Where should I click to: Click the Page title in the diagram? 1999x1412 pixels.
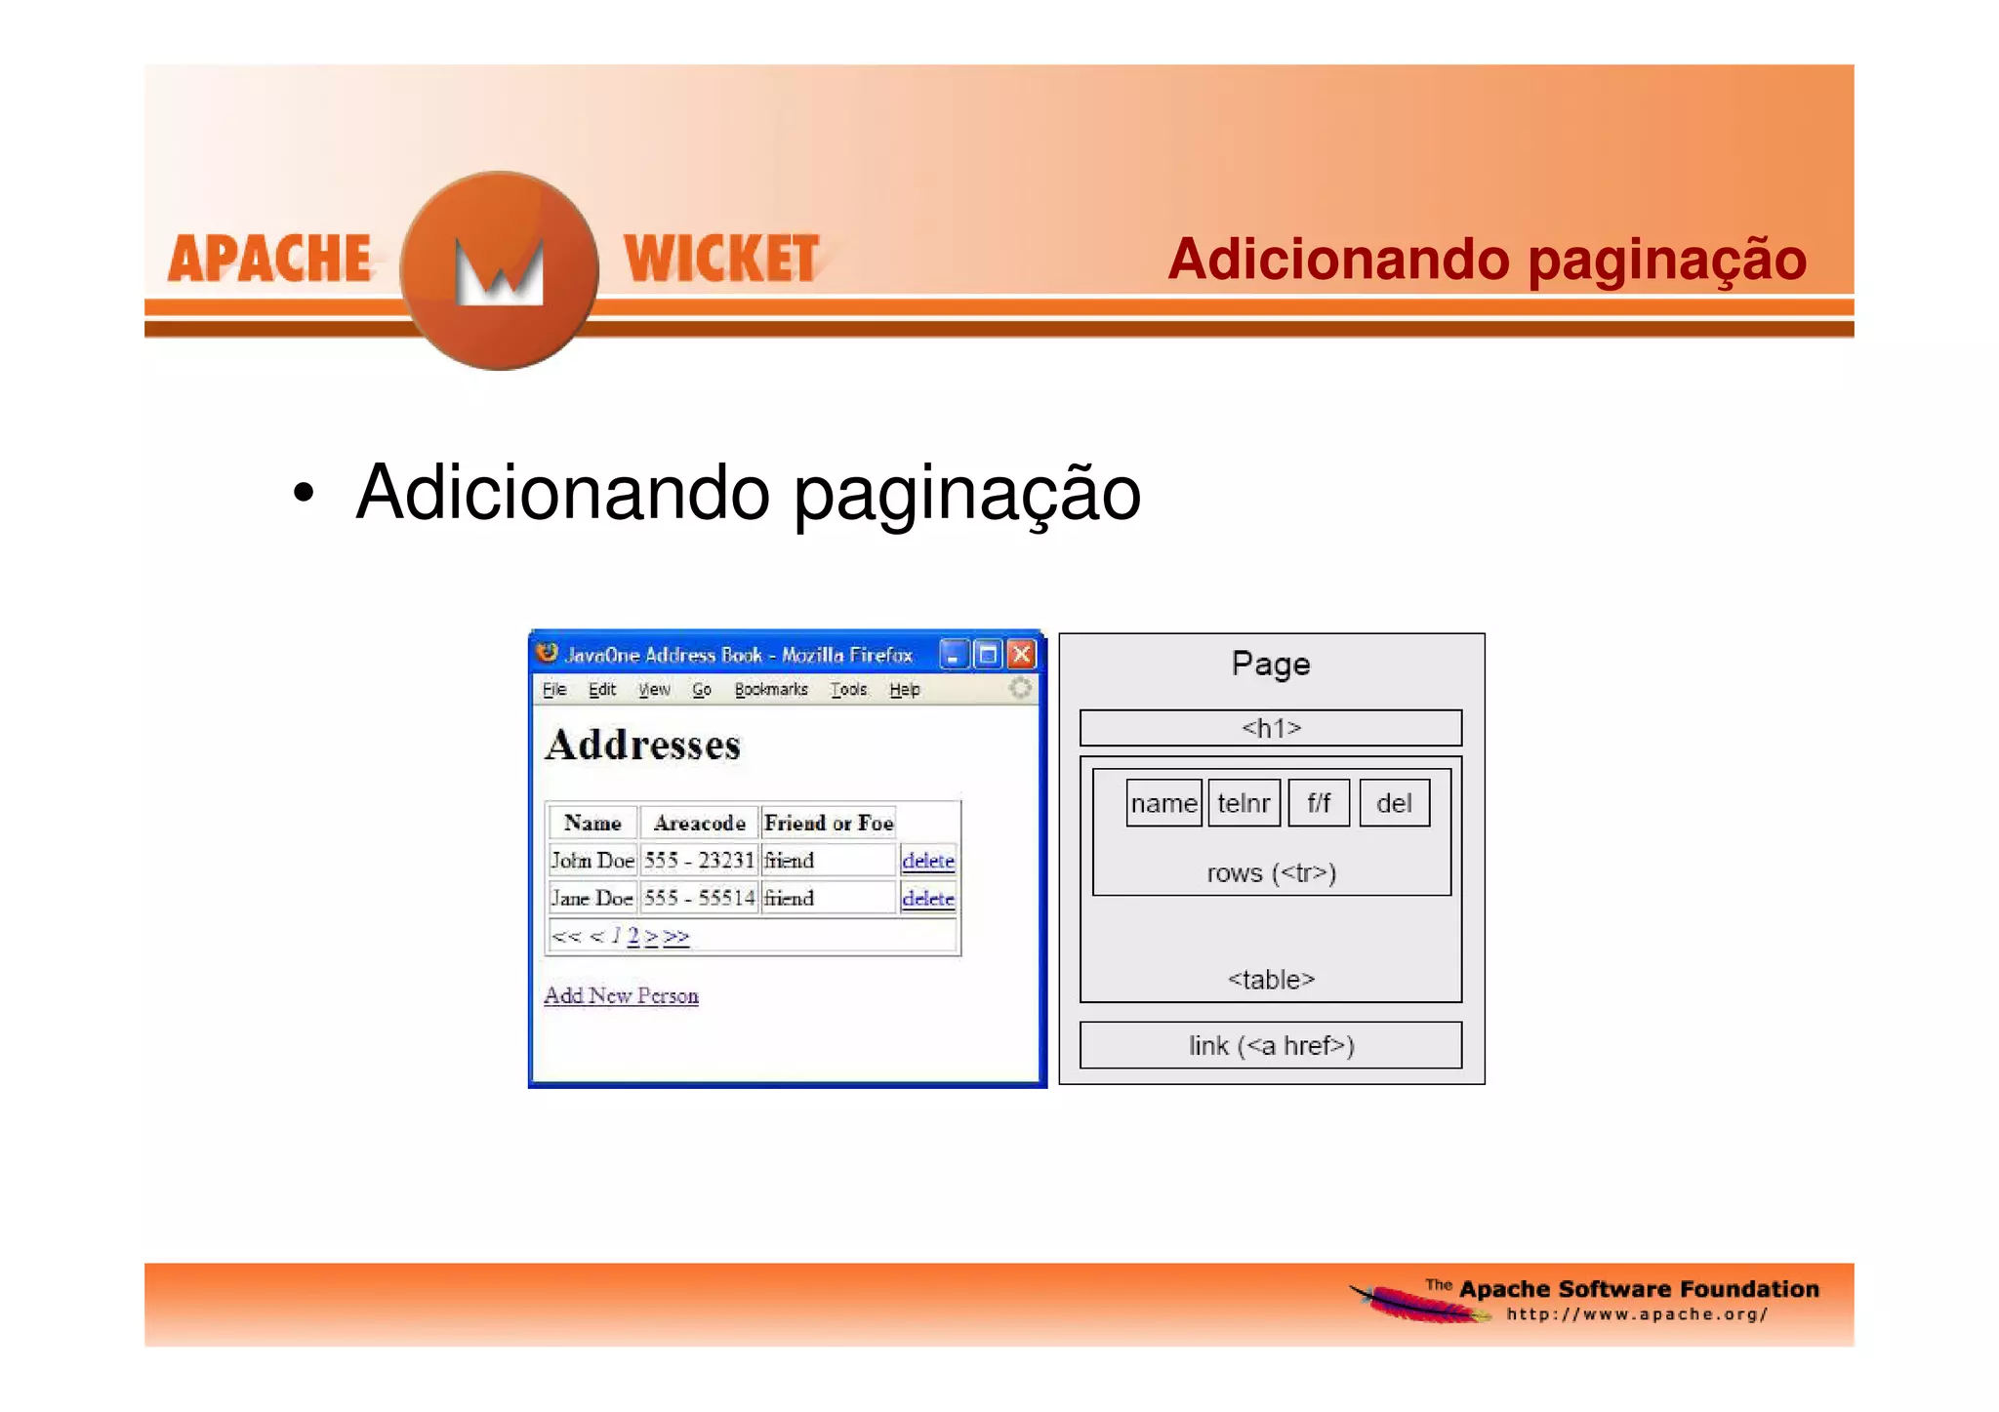coord(1271,664)
